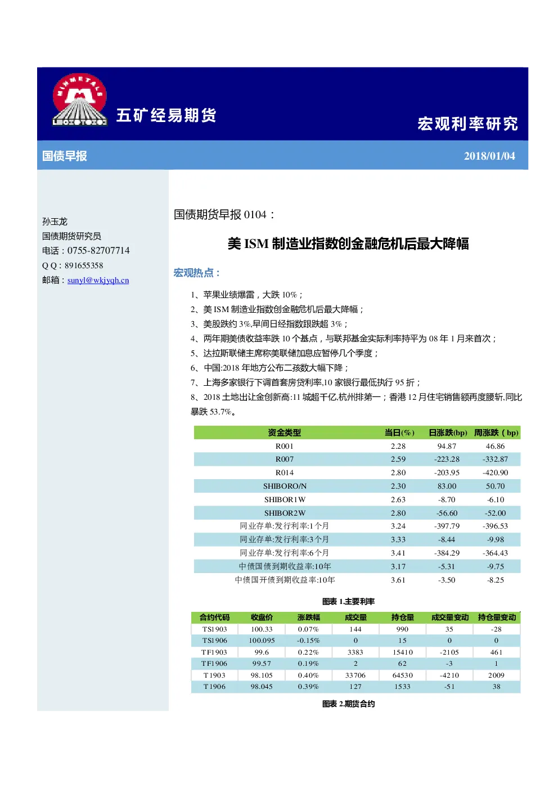Select item 6 about 2018 年地方公布二孩数
The width and height of the screenshot is (558, 789).
click(269, 368)
